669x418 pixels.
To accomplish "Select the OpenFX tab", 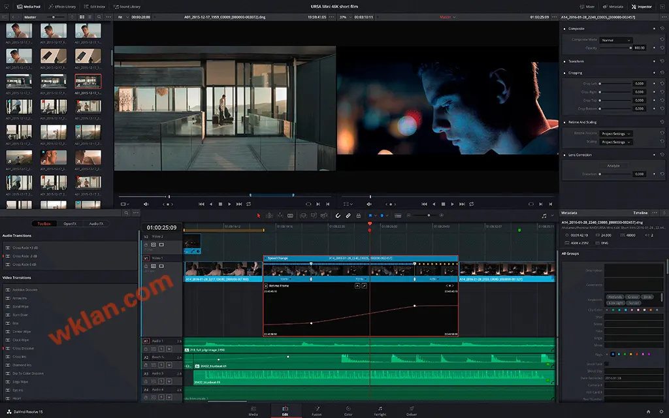I will point(70,223).
